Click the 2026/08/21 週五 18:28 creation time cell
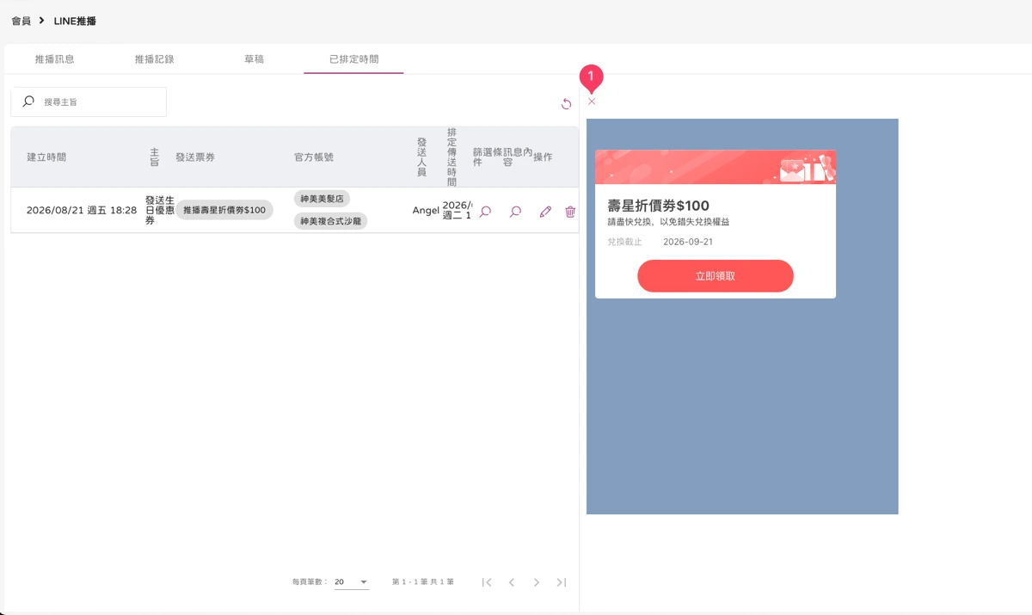 click(82, 210)
